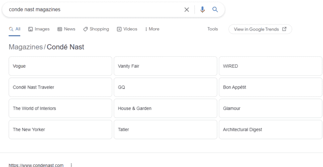Click View in Google Trends button
The height and width of the screenshot is (167, 323).
pos(260,29)
